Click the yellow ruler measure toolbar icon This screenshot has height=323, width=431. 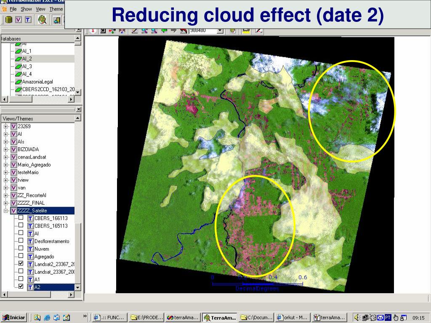pyautogui.click(x=246, y=31)
